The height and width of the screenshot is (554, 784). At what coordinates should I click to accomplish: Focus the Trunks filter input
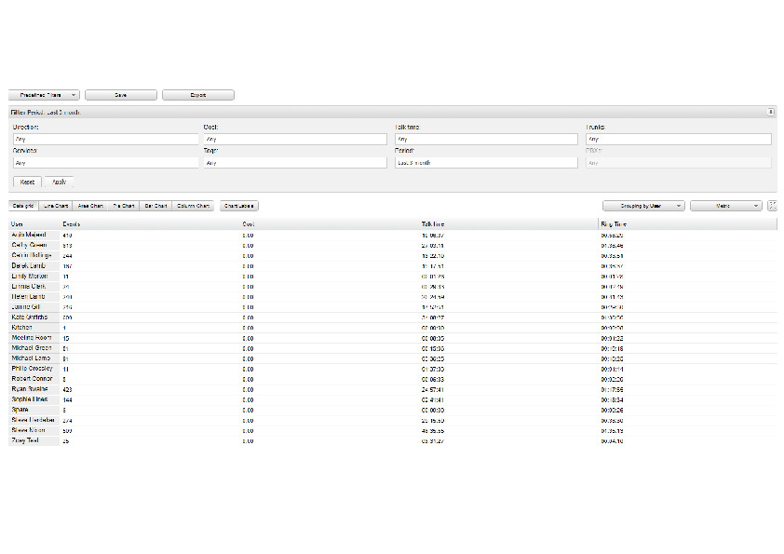click(x=678, y=139)
